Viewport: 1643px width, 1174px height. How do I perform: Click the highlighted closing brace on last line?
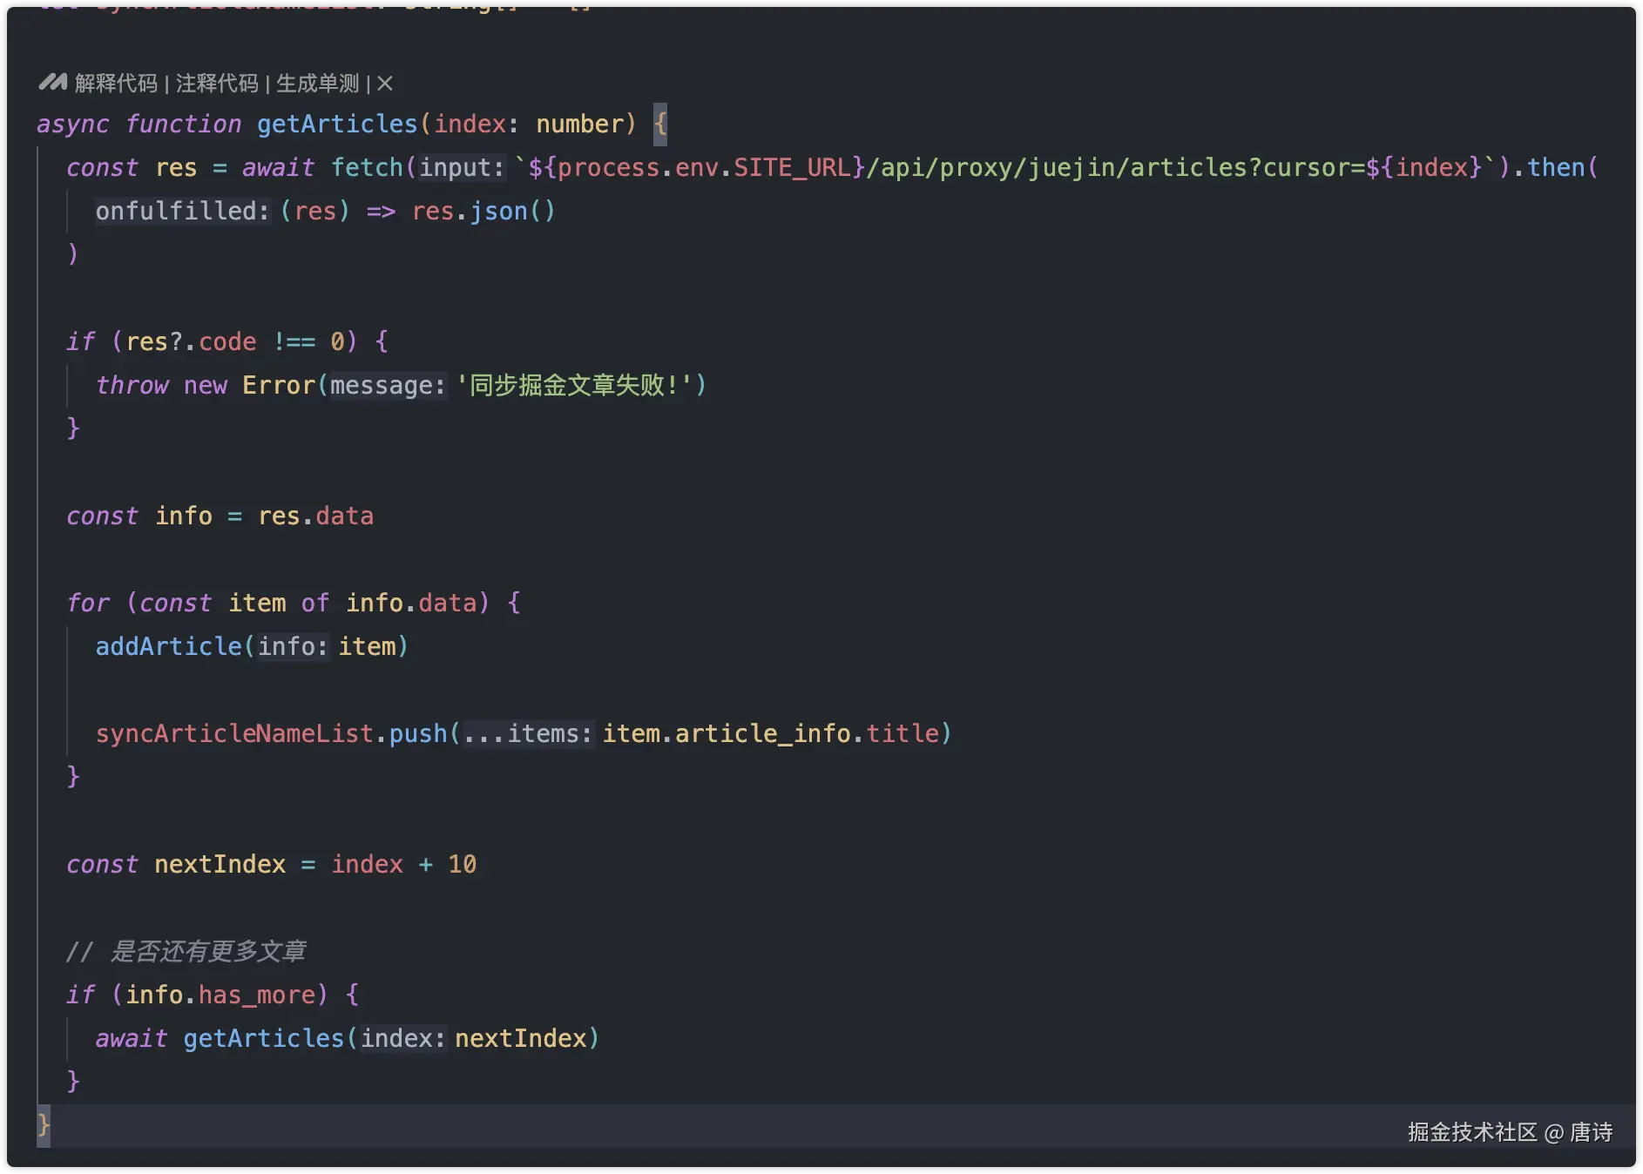tap(44, 1125)
